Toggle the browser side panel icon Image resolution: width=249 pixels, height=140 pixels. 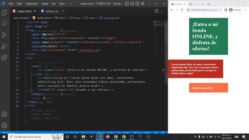(x=226, y=10)
